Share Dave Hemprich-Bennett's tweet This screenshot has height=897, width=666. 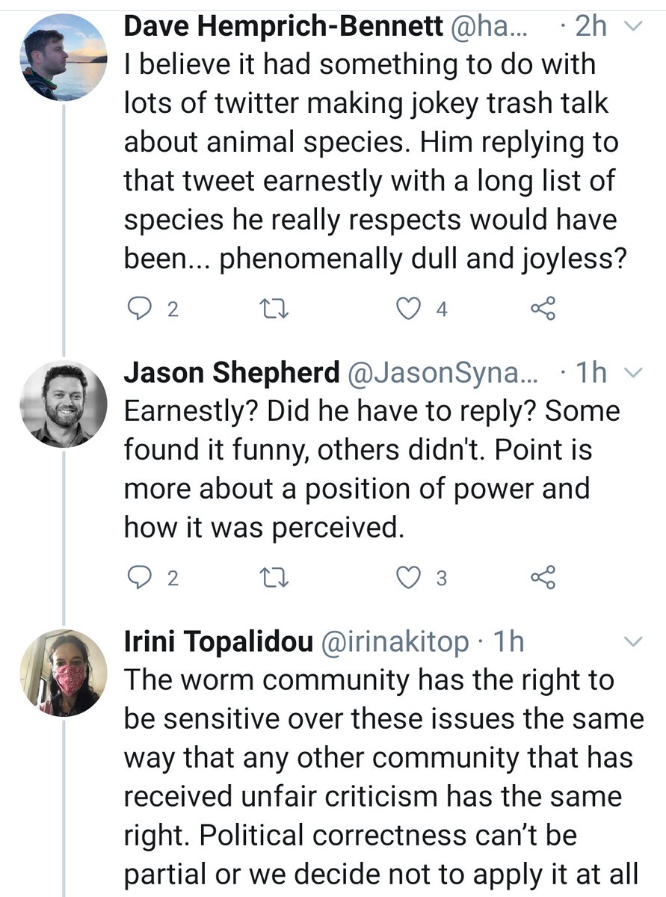(x=543, y=309)
